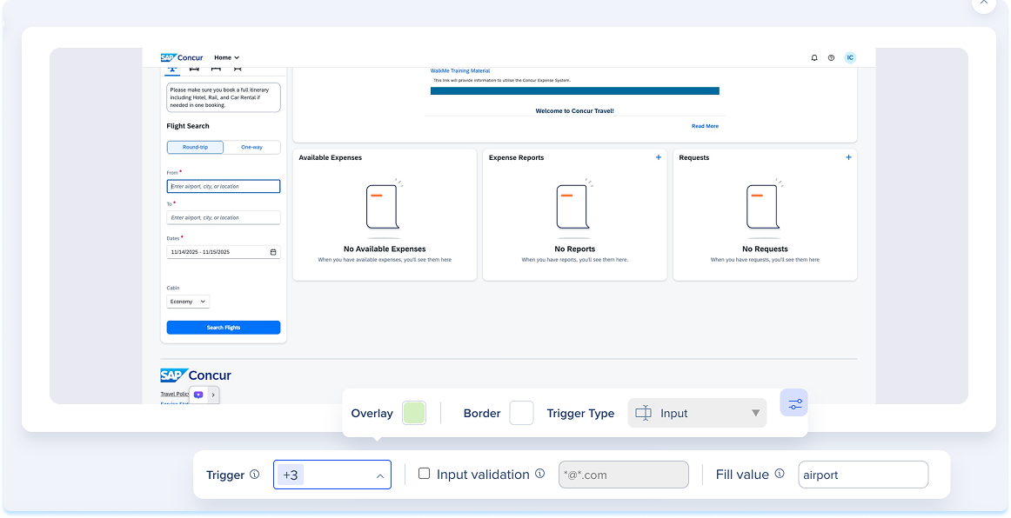1011x518 pixels.
Task: Click the info icon beside Fill value
Action: pos(780,475)
